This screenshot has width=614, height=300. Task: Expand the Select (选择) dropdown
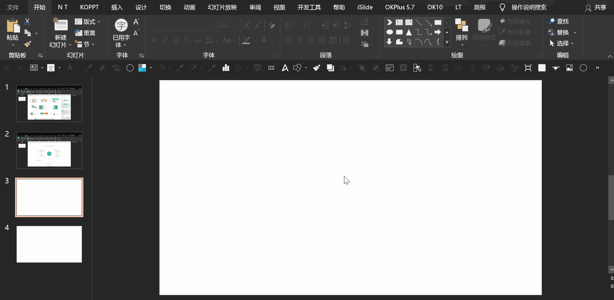coord(562,43)
